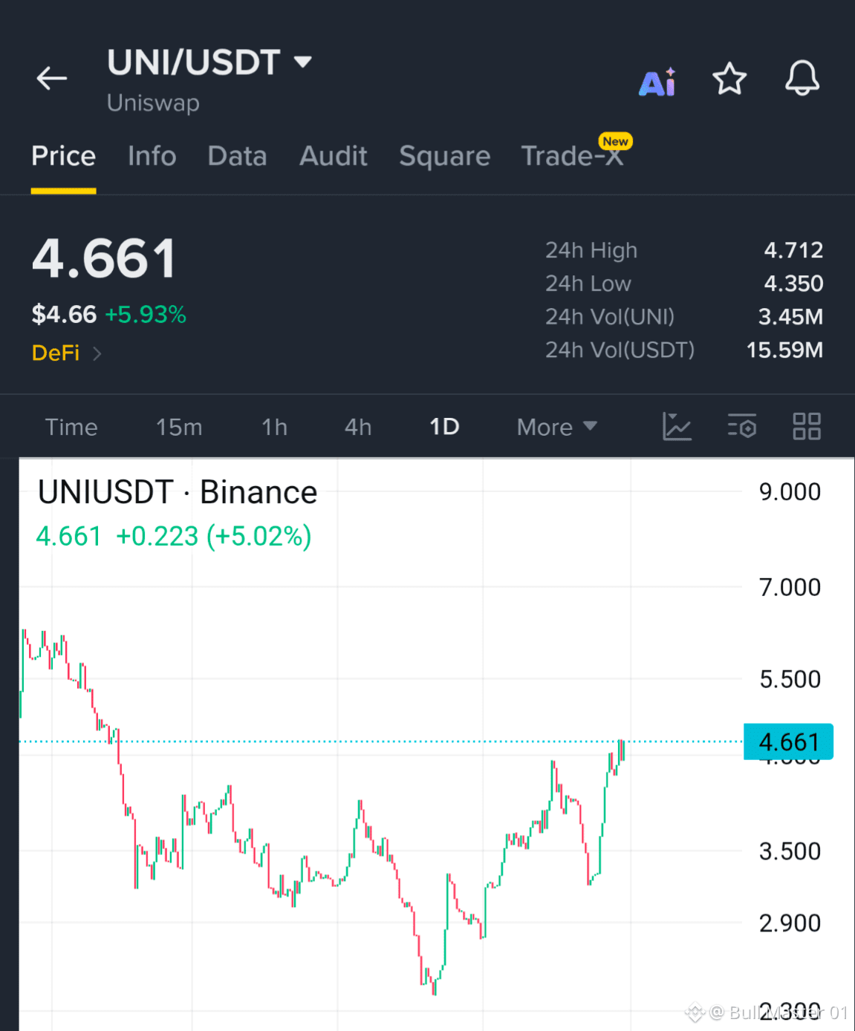The width and height of the screenshot is (855, 1031).
Task: Tap the 24h Vol(USDT) value 15.59M
Action: (784, 350)
